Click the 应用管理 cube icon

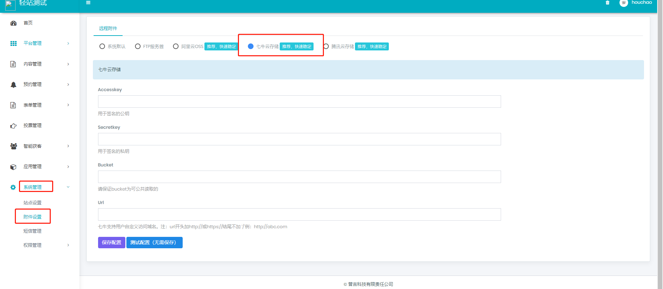click(x=13, y=167)
